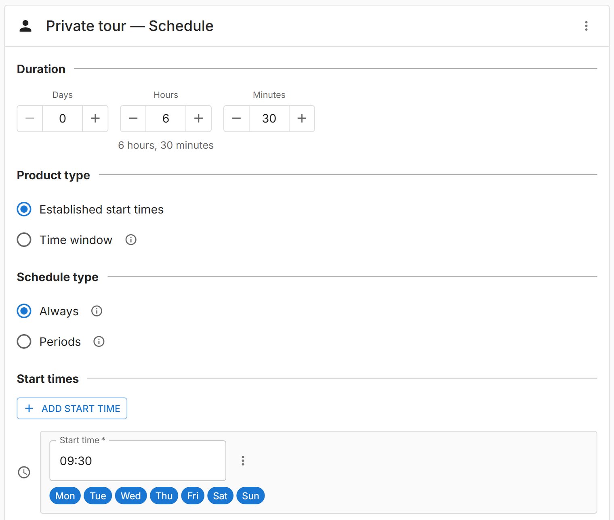Increase the Days value

[x=95, y=119]
